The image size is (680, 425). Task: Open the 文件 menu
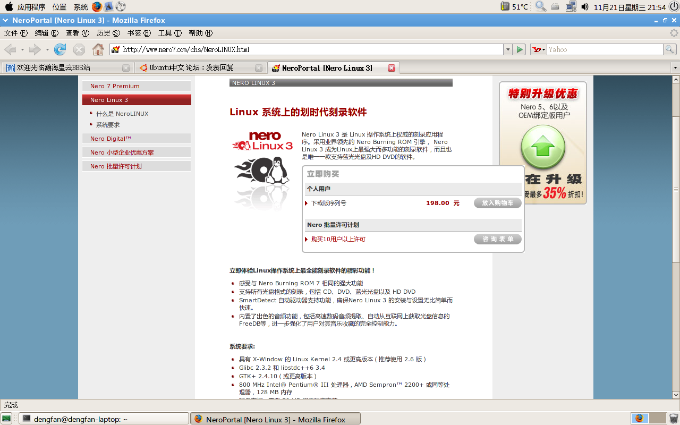pyautogui.click(x=15, y=33)
